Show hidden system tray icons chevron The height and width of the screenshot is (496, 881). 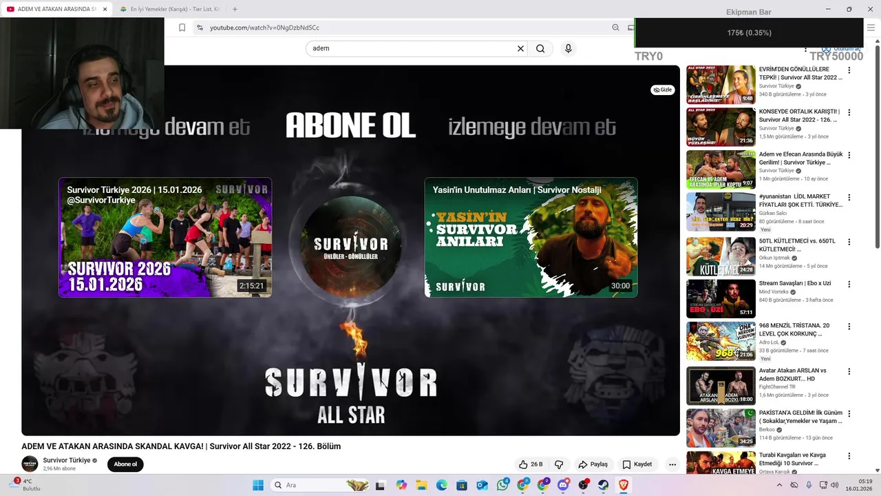(x=779, y=485)
